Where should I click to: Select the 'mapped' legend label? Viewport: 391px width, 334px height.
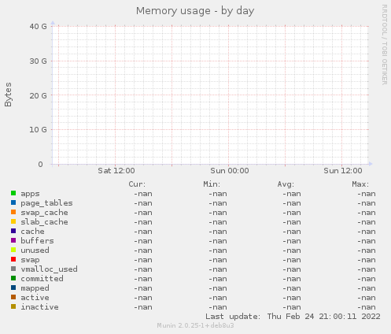pos(35,288)
